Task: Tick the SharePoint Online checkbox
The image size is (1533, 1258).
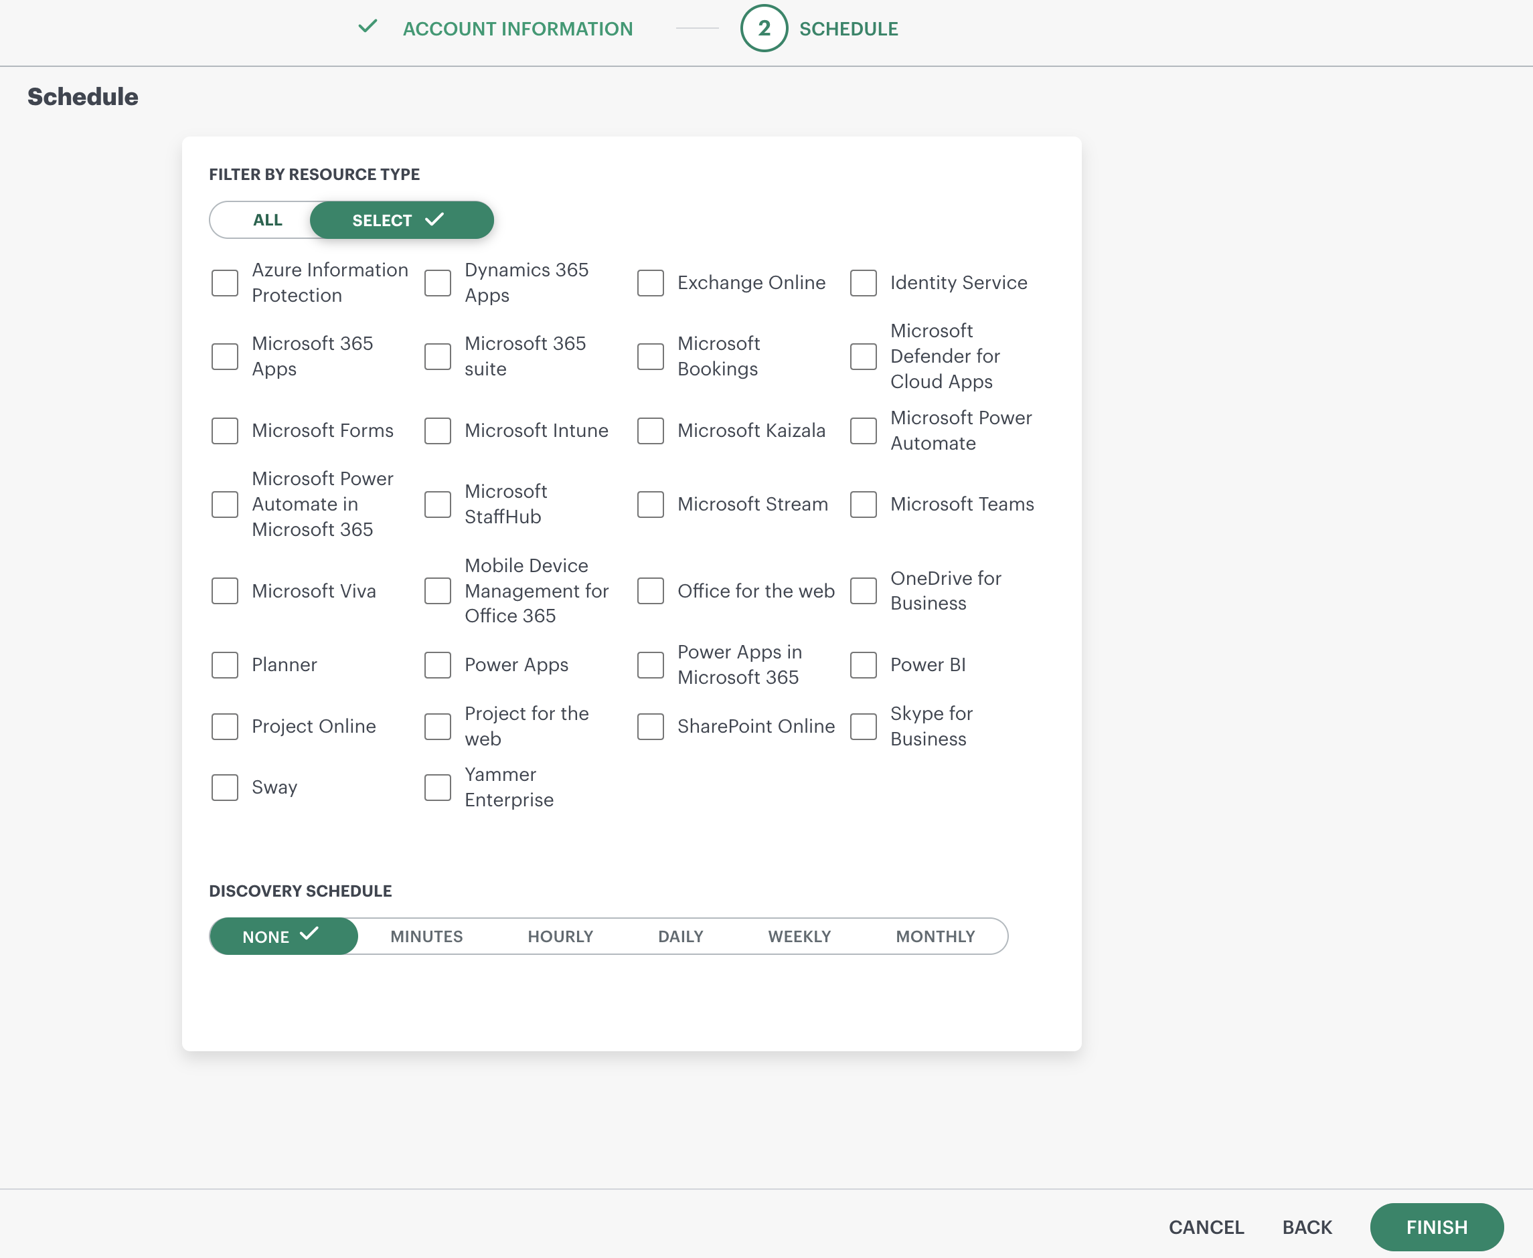Action: click(x=650, y=726)
